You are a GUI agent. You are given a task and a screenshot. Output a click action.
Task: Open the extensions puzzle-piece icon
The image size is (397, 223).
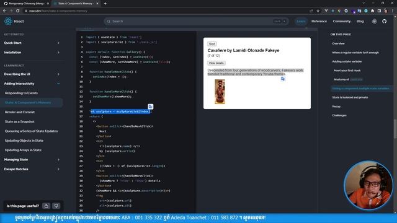point(372,11)
